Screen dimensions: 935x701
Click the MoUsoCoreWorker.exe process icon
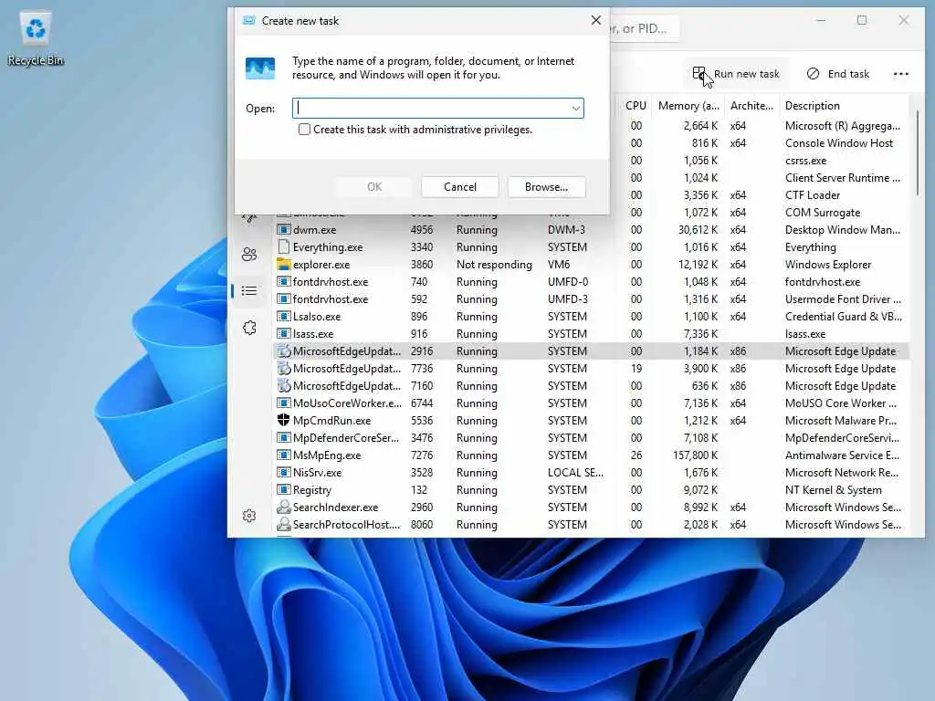[x=283, y=403]
